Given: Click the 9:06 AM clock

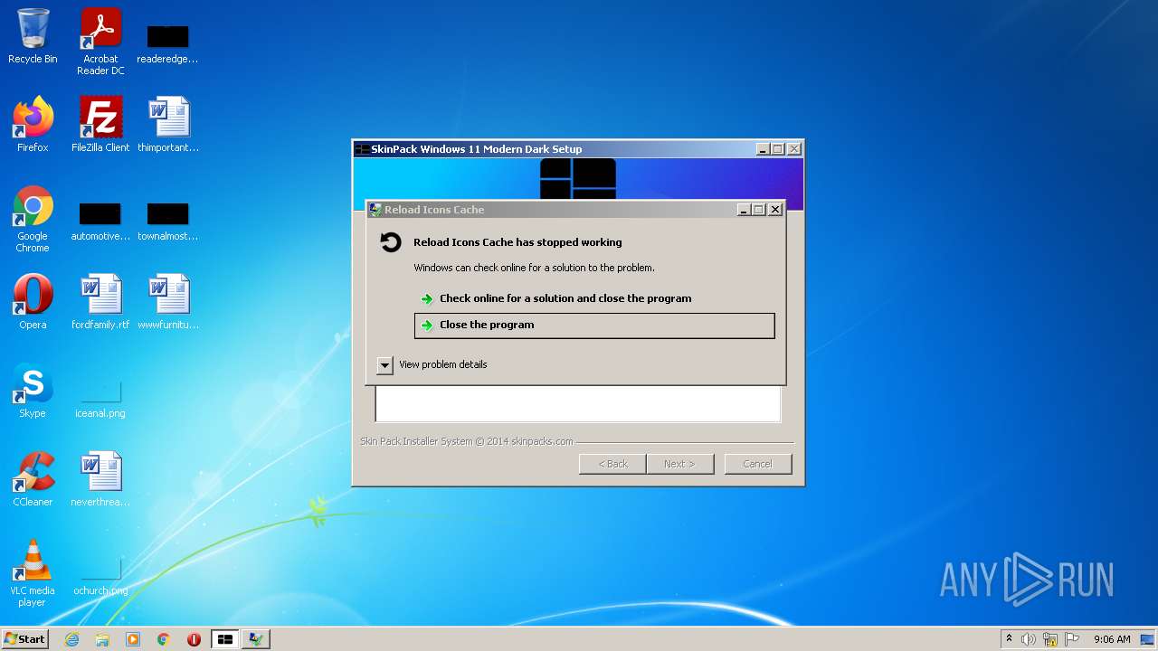Looking at the screenshot, I should (x=1112, y=639).
